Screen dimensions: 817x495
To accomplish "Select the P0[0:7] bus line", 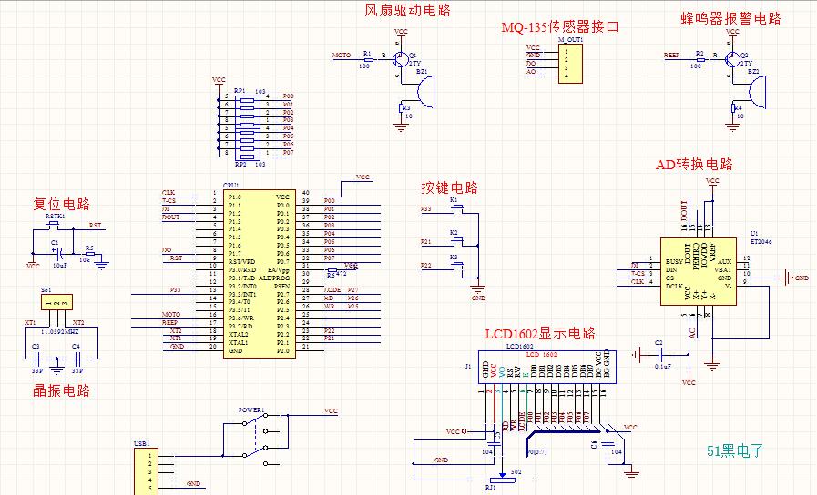I will click(x=563, y=431).
